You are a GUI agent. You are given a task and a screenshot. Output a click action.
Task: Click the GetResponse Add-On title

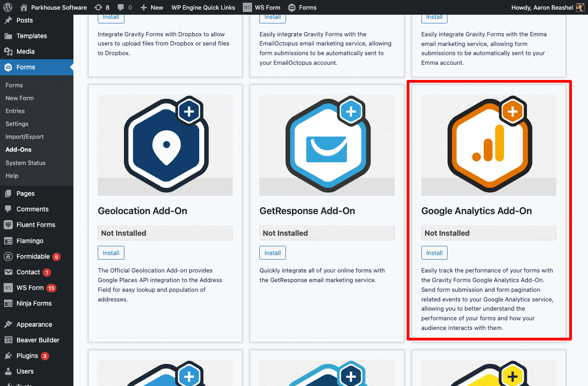click(307, 211)
